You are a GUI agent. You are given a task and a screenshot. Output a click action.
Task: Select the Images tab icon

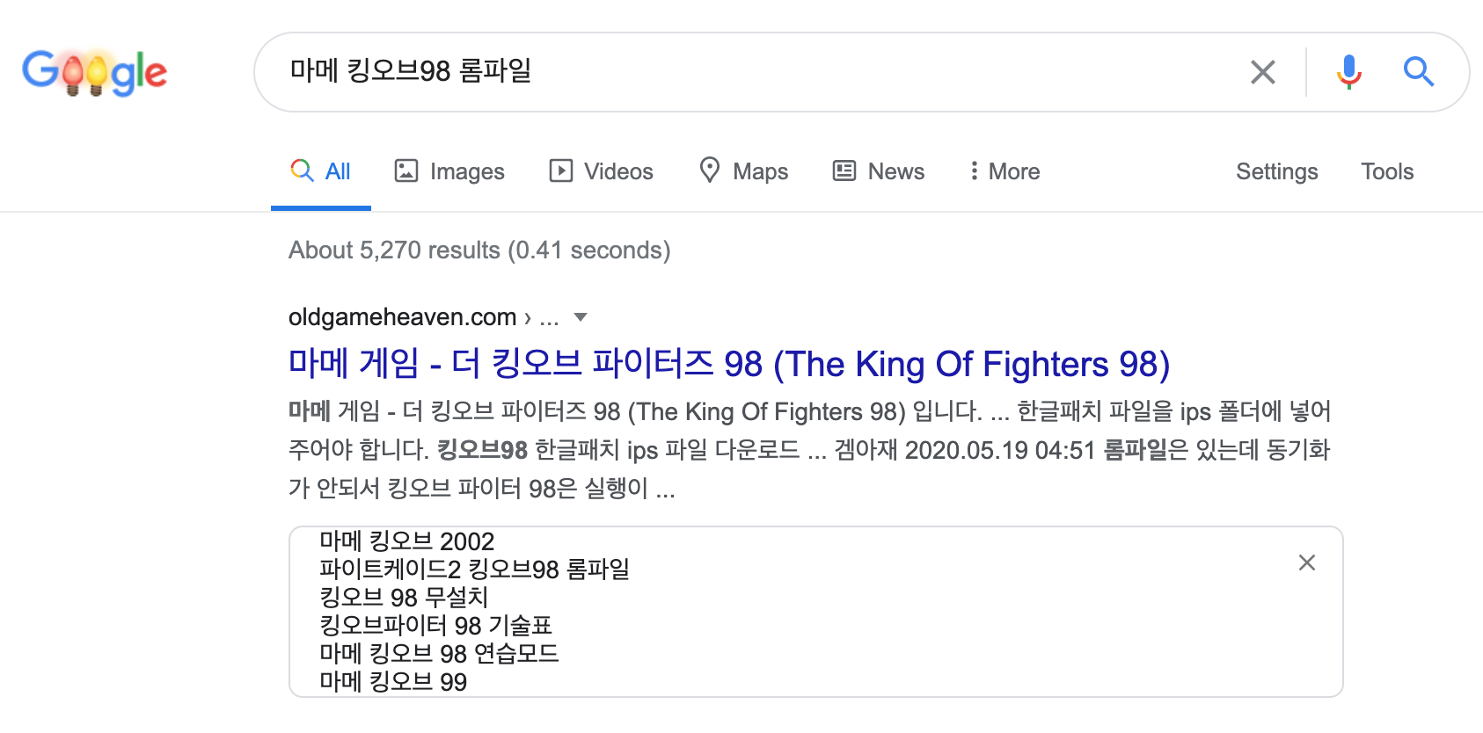pos(406,171)
